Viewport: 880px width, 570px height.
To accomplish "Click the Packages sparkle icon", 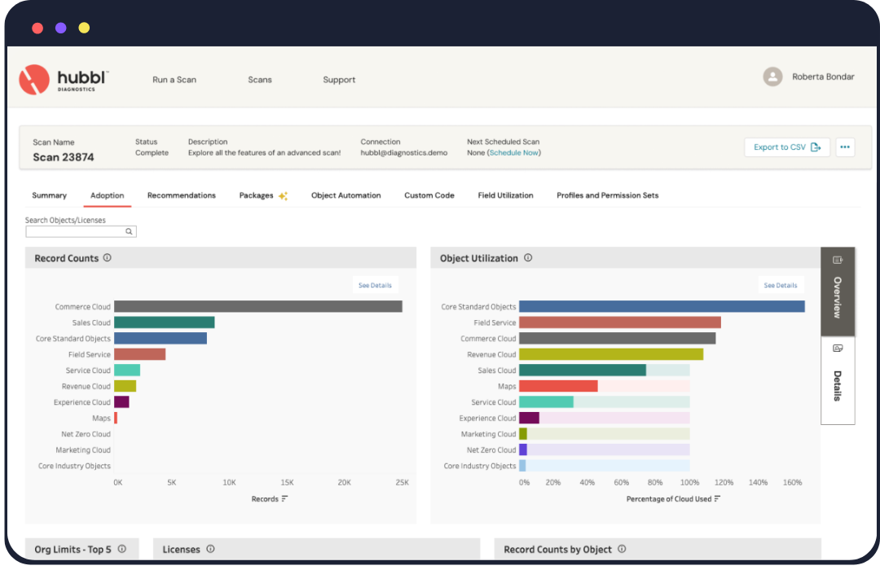I will [283, 195].
